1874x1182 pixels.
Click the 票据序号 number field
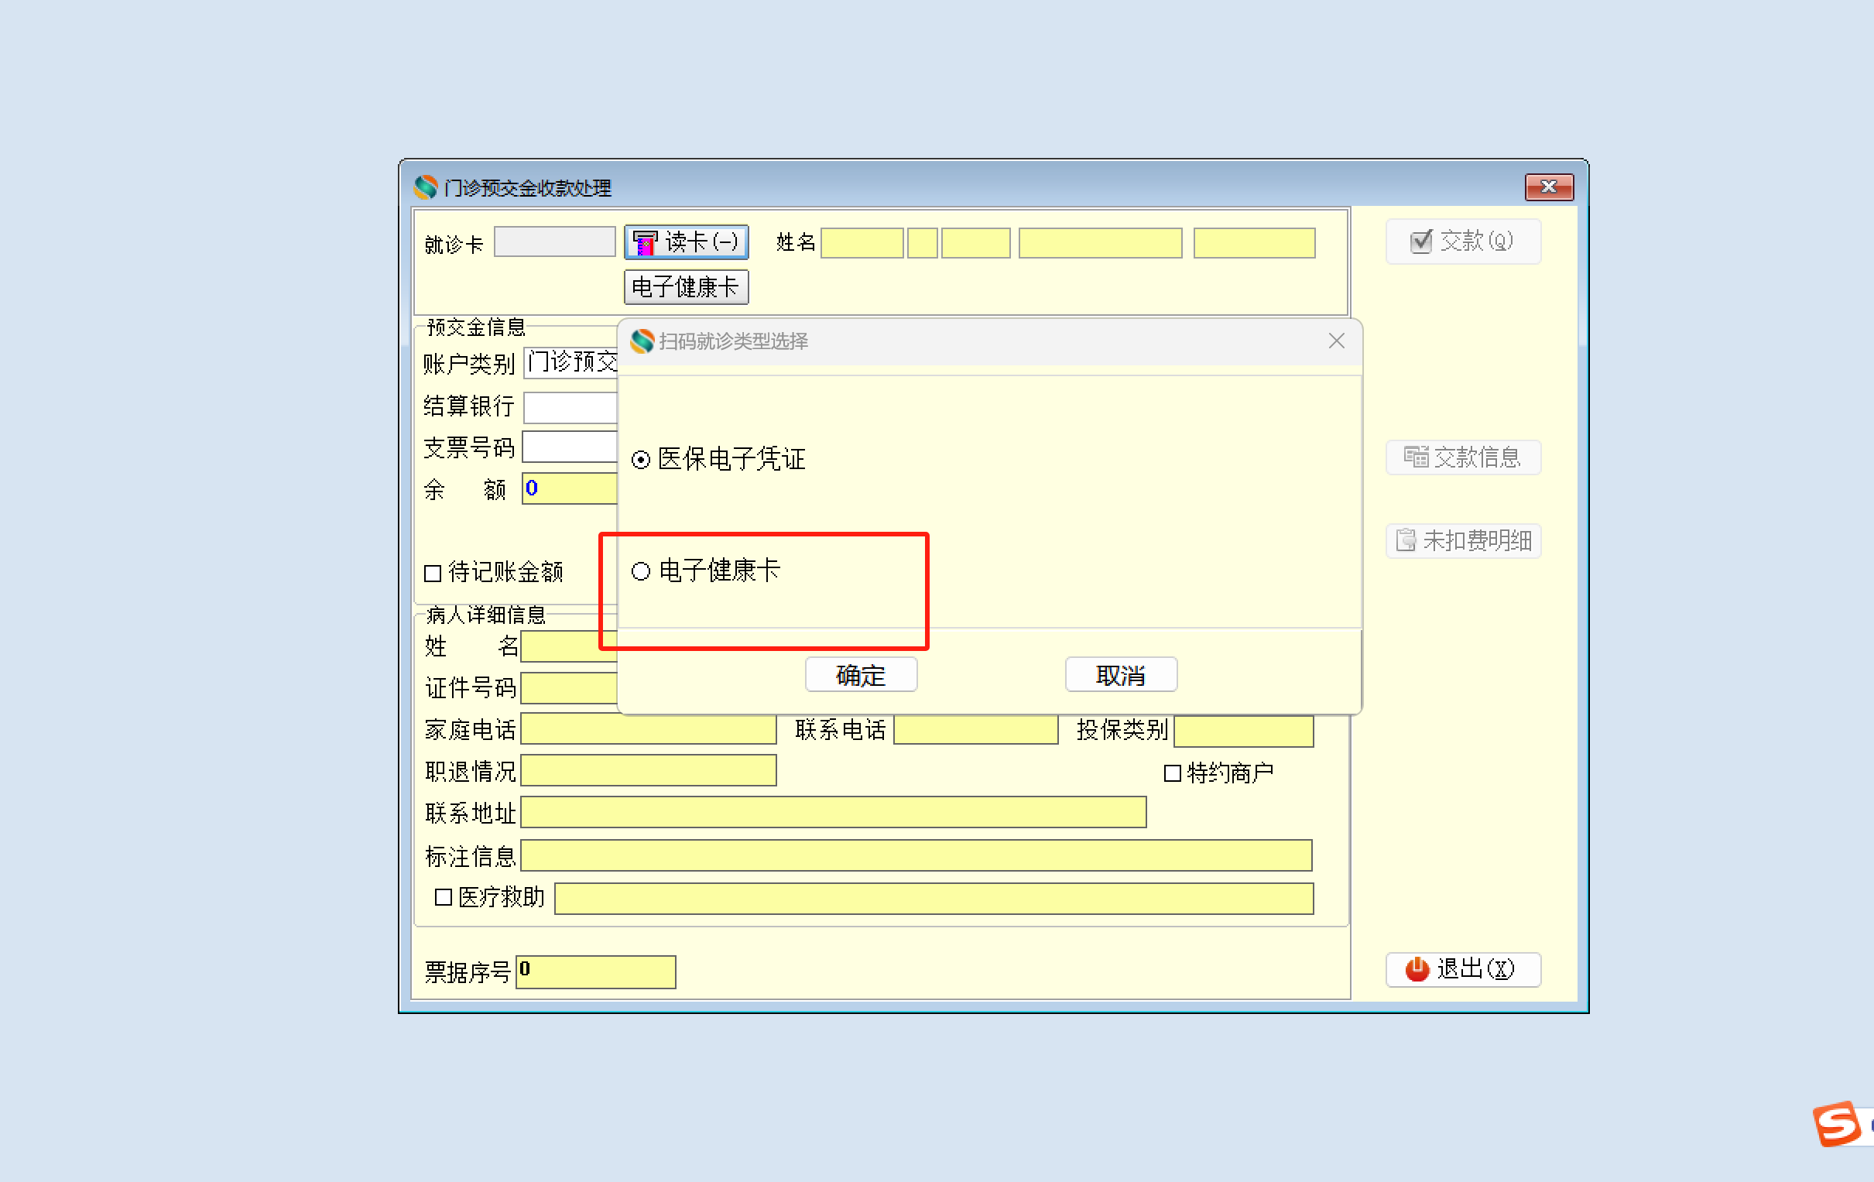click(x=595, y=972)
